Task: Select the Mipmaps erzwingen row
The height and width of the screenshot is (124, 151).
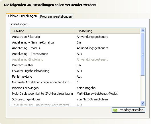Action: point(75,88)
